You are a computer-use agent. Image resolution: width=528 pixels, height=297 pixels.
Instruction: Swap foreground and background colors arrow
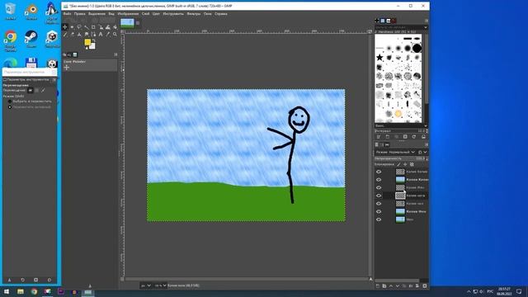point(93,40)
